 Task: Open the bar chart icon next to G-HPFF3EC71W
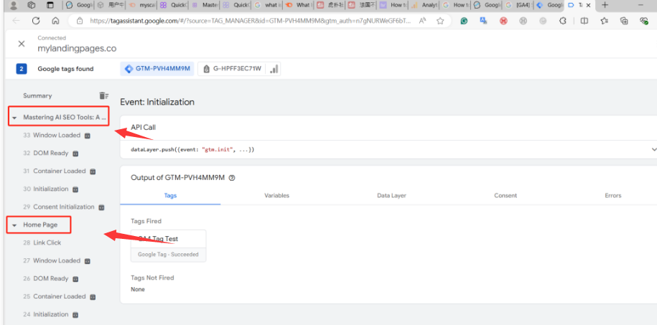274,69
